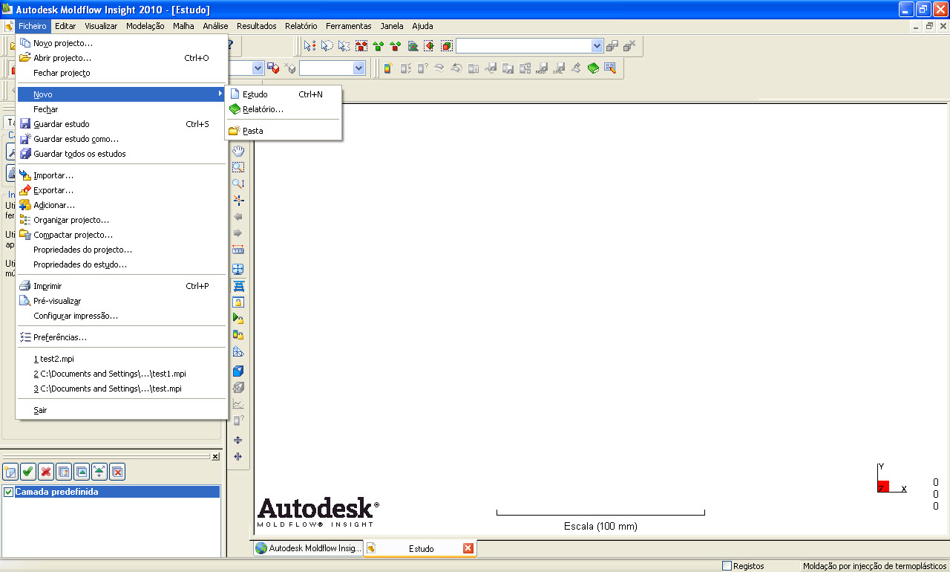The image size is (950, 572).
Task: Select Preferências... menu entry
Action: 122,337
